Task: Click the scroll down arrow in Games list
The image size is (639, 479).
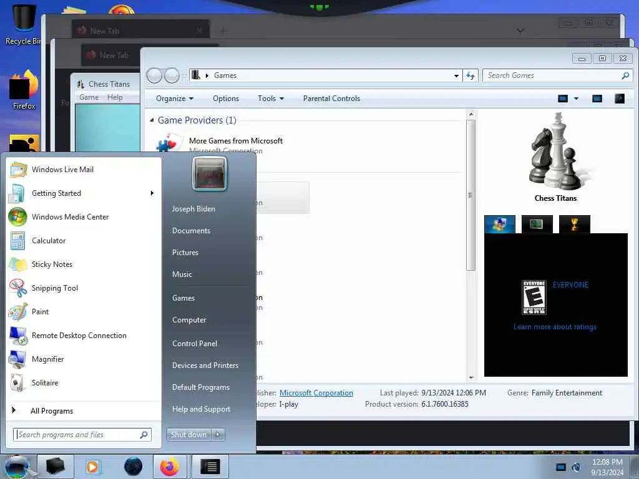Action: click(471, 377)
